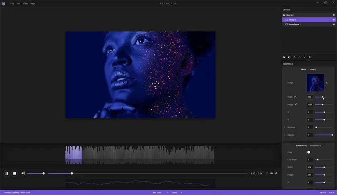337x195 pixels.
Task: Remove the image with the X button
Action: point(327,83)
